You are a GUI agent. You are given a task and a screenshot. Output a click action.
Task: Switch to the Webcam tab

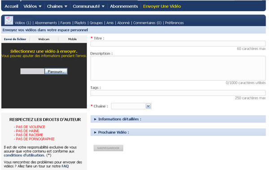click(x=44, y=39)
